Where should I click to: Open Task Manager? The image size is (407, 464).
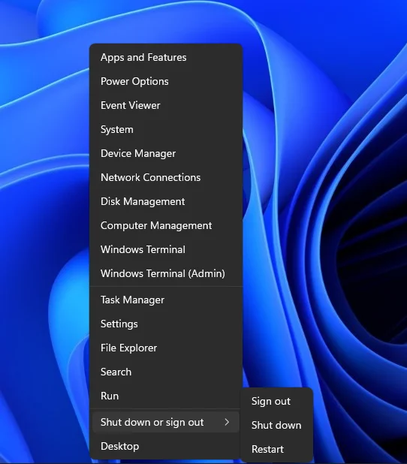pos(166,300)
